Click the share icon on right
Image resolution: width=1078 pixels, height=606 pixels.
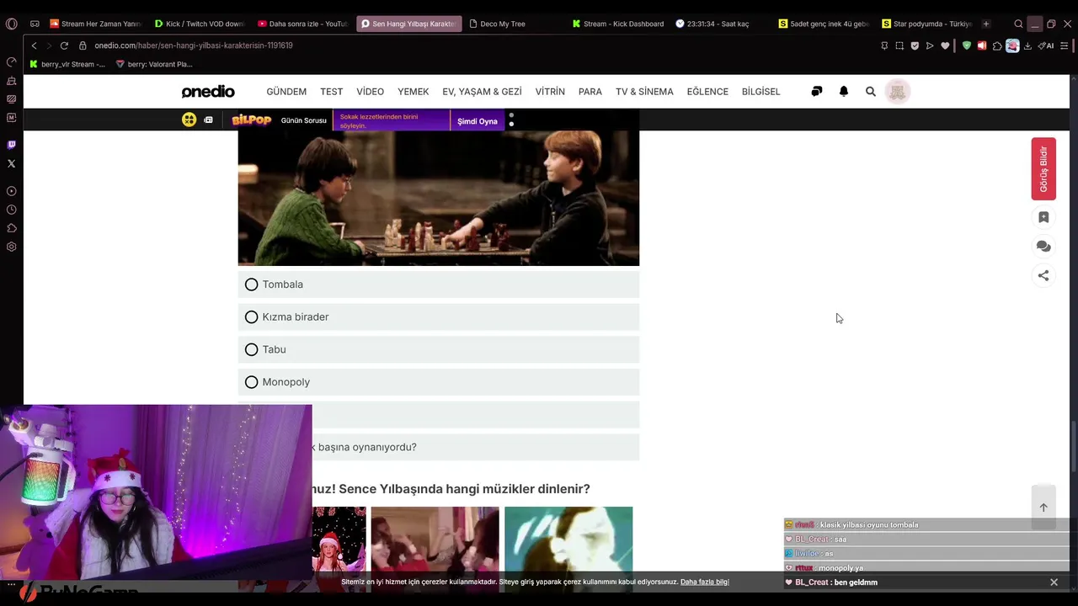(1043, 275)
